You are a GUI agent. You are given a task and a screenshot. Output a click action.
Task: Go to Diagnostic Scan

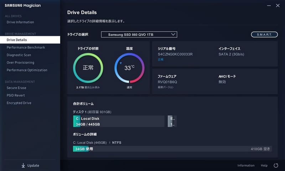tap(19, 55)
